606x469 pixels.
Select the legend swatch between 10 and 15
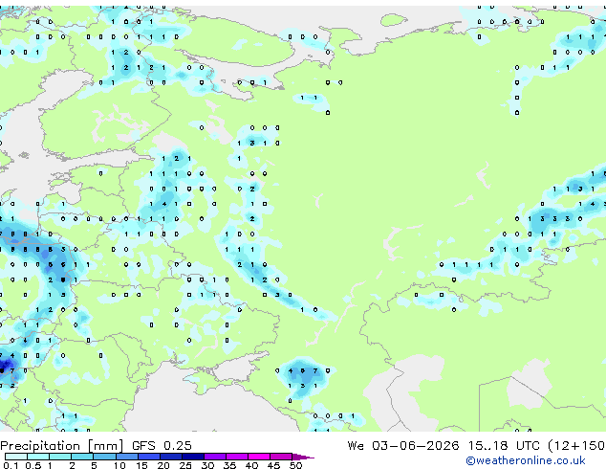pyautogui.click(x=127, y=457)
